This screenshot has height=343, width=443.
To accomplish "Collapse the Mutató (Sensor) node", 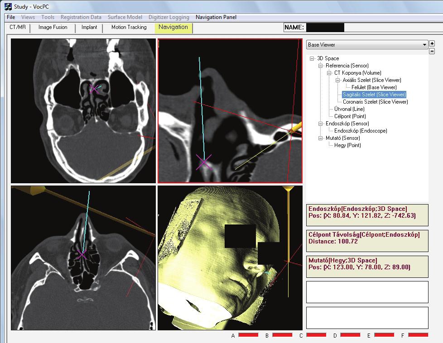I will (320, 138).
